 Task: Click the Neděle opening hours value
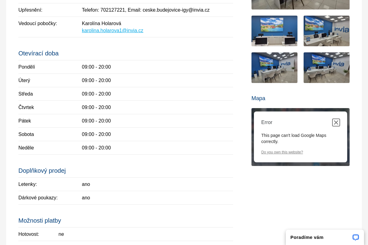[x=96, y=148]
